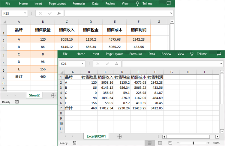Open comments icon in back Excel window
This screenshot has width=225, height=146.
(x=169, y=3)
